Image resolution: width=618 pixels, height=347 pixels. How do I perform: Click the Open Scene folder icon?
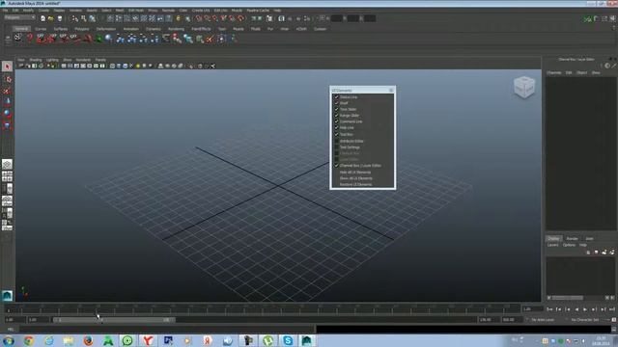click(51, 18)
